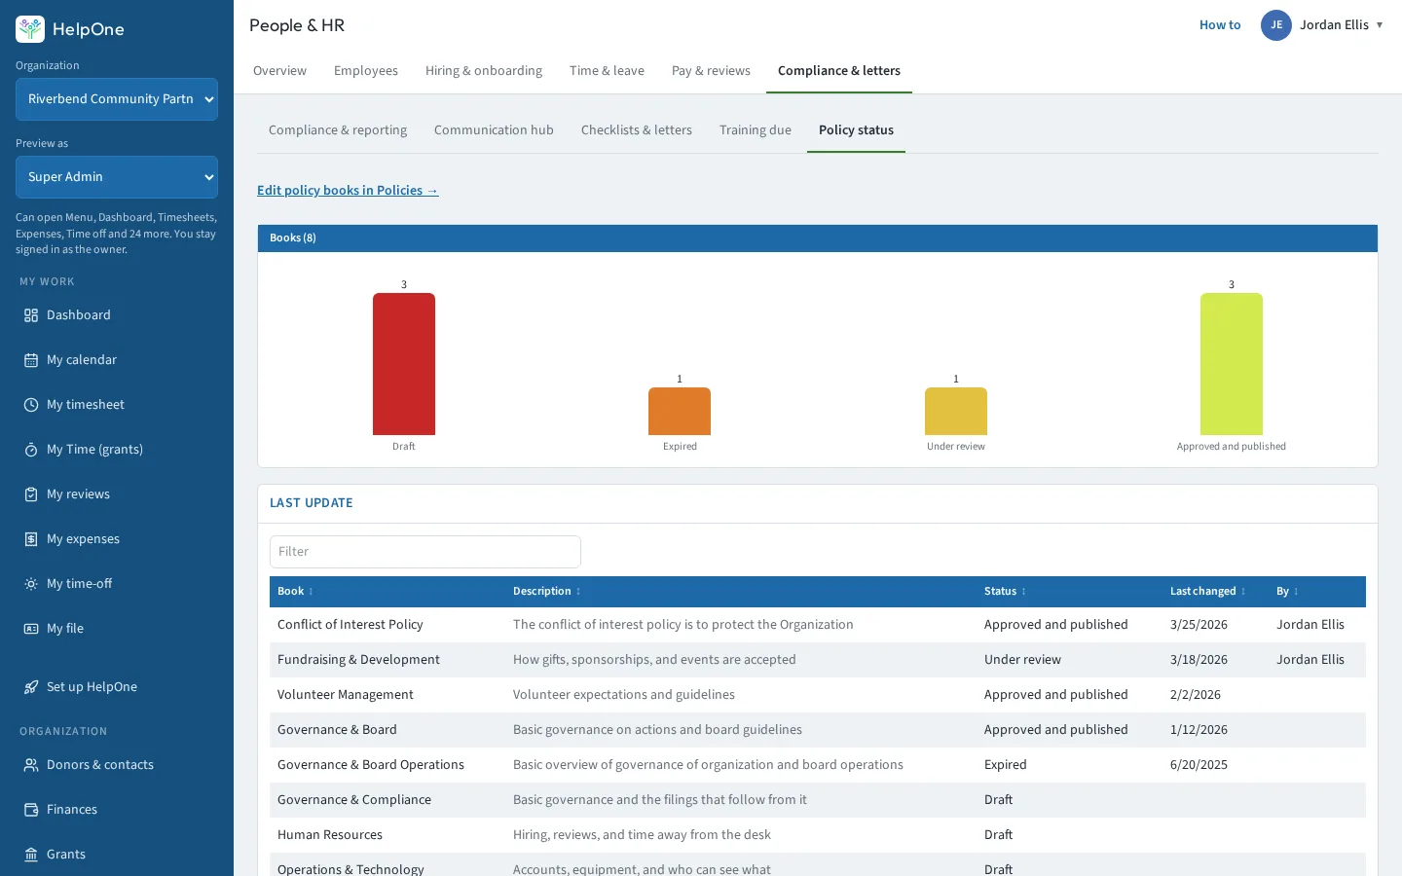The height and width of the screenshot is (876, 1402).
Task: Click the My Time (grants) stopwatch icon
Action: [x=31, y=450]
